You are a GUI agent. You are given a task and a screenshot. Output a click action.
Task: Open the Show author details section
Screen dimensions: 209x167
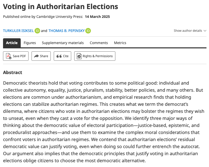(188, 31)
